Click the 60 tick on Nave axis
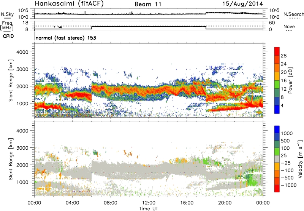This screenshot has height=211, width=304. (272, 23)
